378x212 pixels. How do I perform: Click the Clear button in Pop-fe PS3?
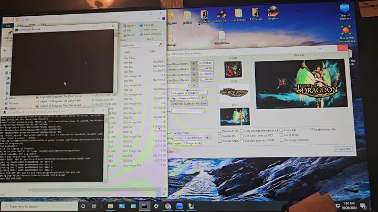(173, 152)
